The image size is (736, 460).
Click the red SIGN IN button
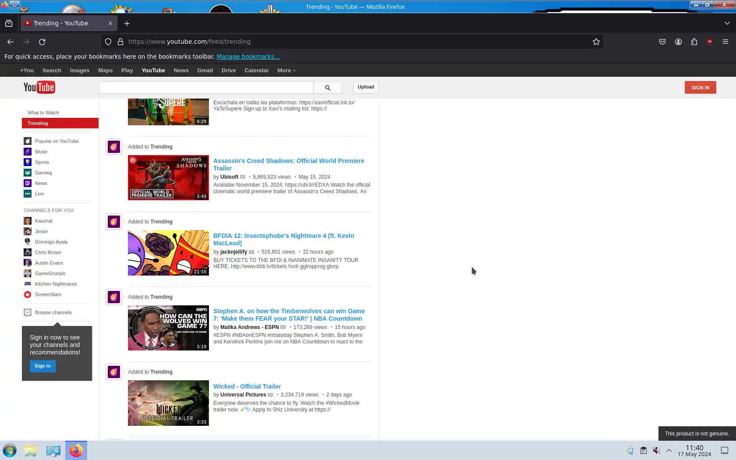point(700,88)
